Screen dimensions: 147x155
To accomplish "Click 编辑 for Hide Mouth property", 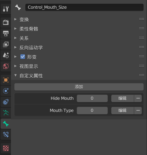I will (x=123, y=98).
